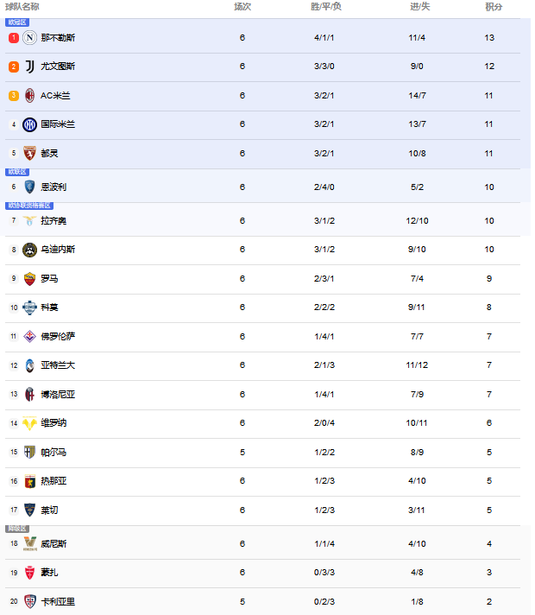Viewport: 535px width, 615px height.
Task: Click the Fiorentina club logo
Action: click(x=30, y=337)
